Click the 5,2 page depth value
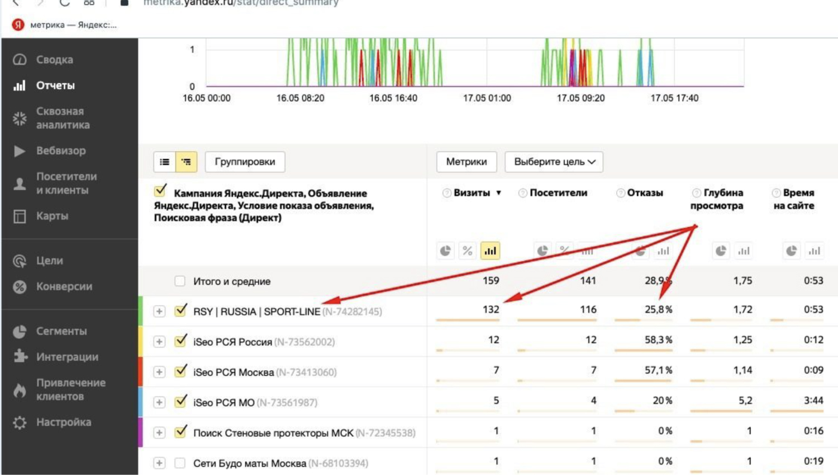This screenshot has width=838, height=475. tap(745, 400)
